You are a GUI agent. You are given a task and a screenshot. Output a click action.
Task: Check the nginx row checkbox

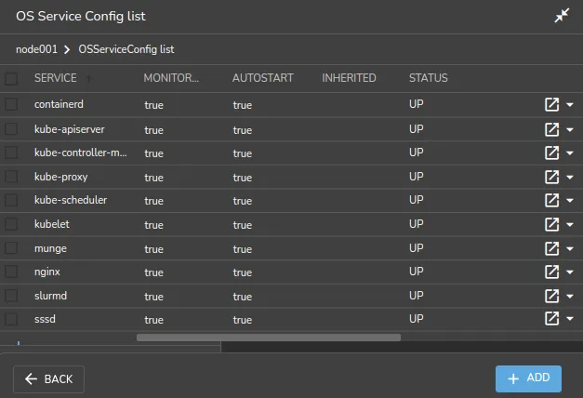(11, 272)
